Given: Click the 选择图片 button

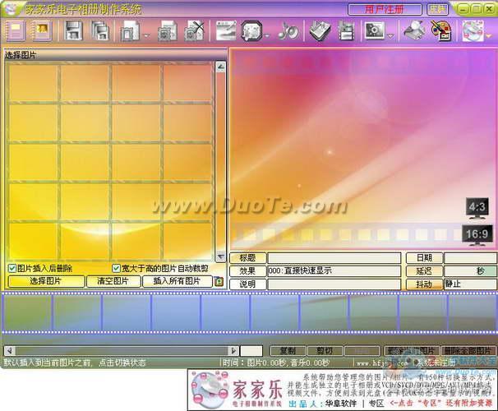Looking at the screenshot, I should (x=46, y=281).
